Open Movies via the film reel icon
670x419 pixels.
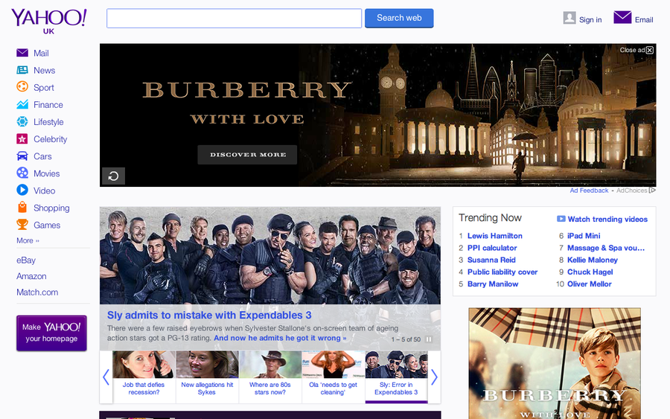point(22,173)
